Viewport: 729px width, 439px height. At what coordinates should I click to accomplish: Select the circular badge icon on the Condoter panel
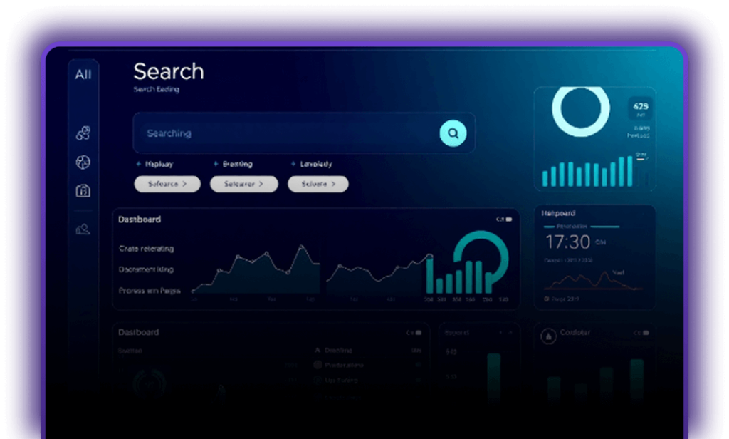547,336
